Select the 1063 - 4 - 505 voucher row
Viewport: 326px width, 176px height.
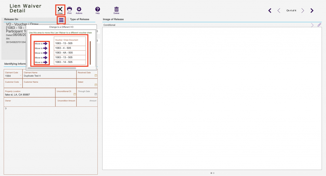point(70,48)
